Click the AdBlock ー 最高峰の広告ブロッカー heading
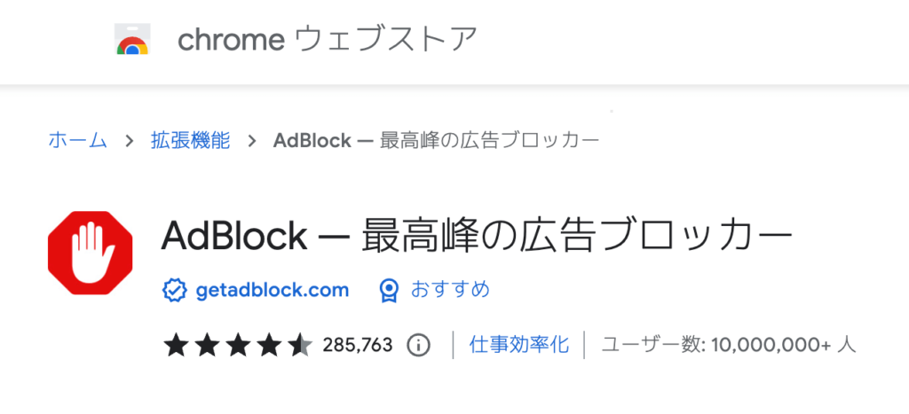This screenshot has width=909, height=414. coord(477,237)
